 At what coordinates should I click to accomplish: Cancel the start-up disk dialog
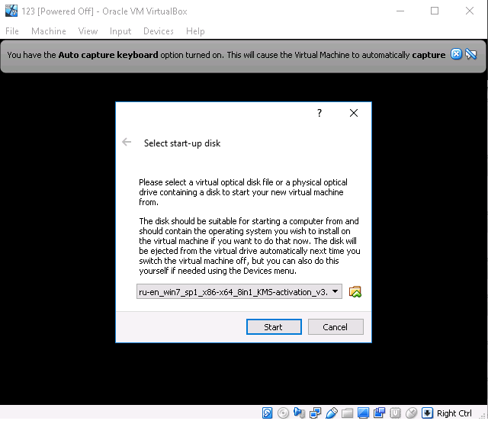click(x=335, y=326)
